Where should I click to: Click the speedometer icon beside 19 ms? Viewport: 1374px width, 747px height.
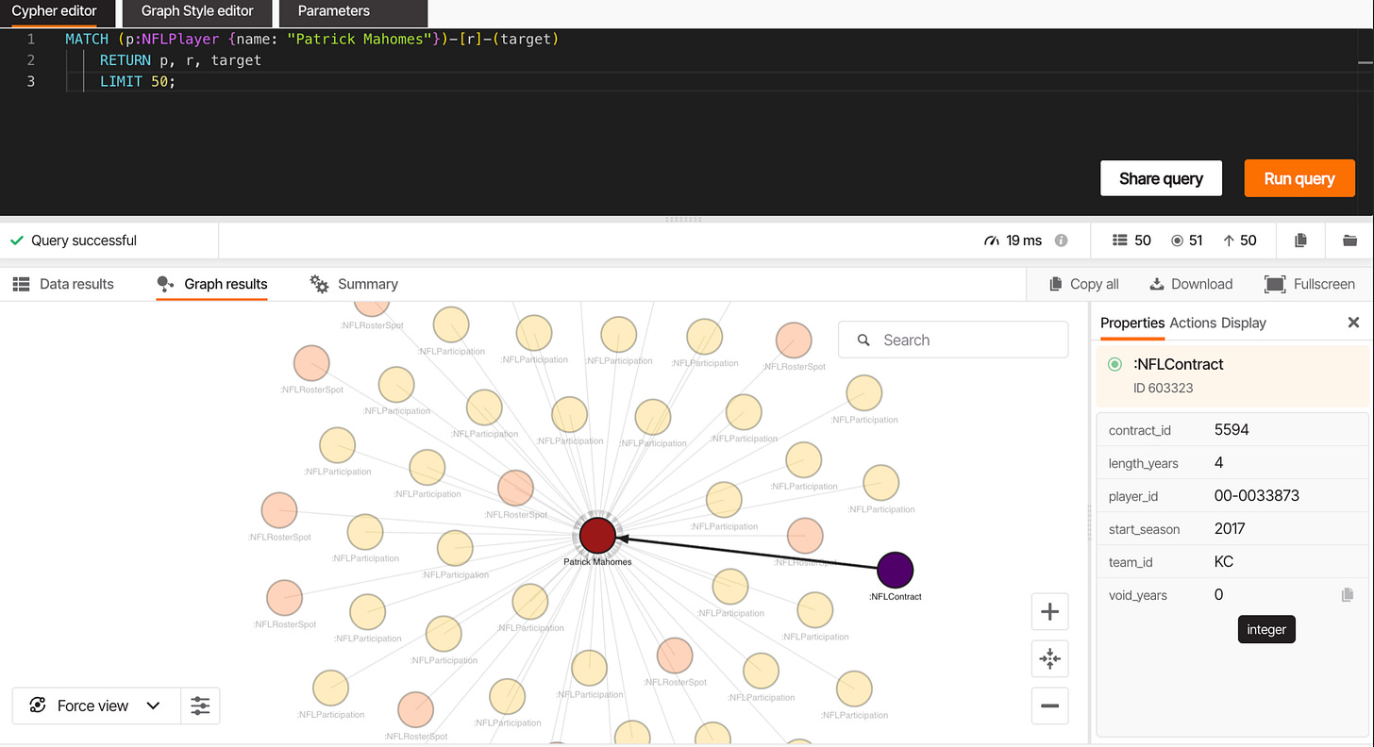click(991, 241)
